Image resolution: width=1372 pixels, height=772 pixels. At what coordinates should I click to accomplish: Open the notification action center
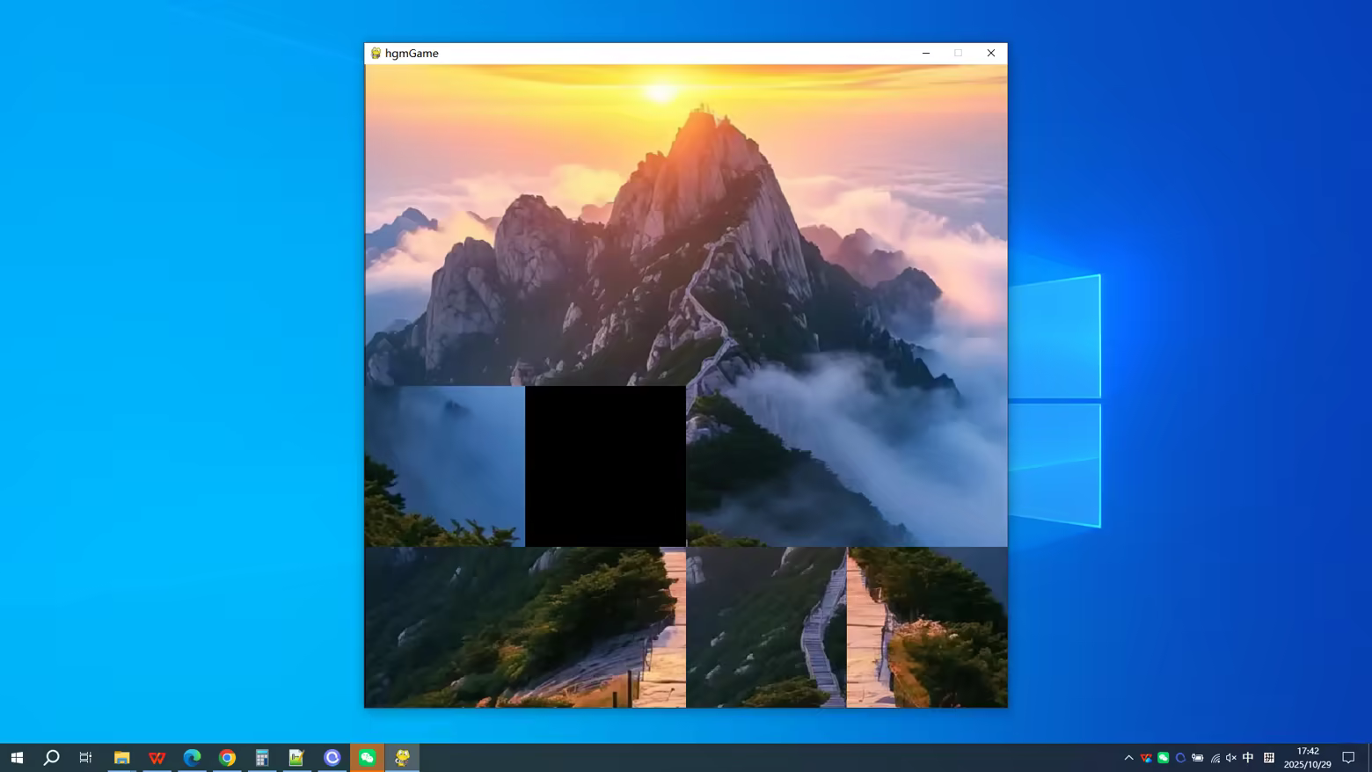coord(1348,757)
